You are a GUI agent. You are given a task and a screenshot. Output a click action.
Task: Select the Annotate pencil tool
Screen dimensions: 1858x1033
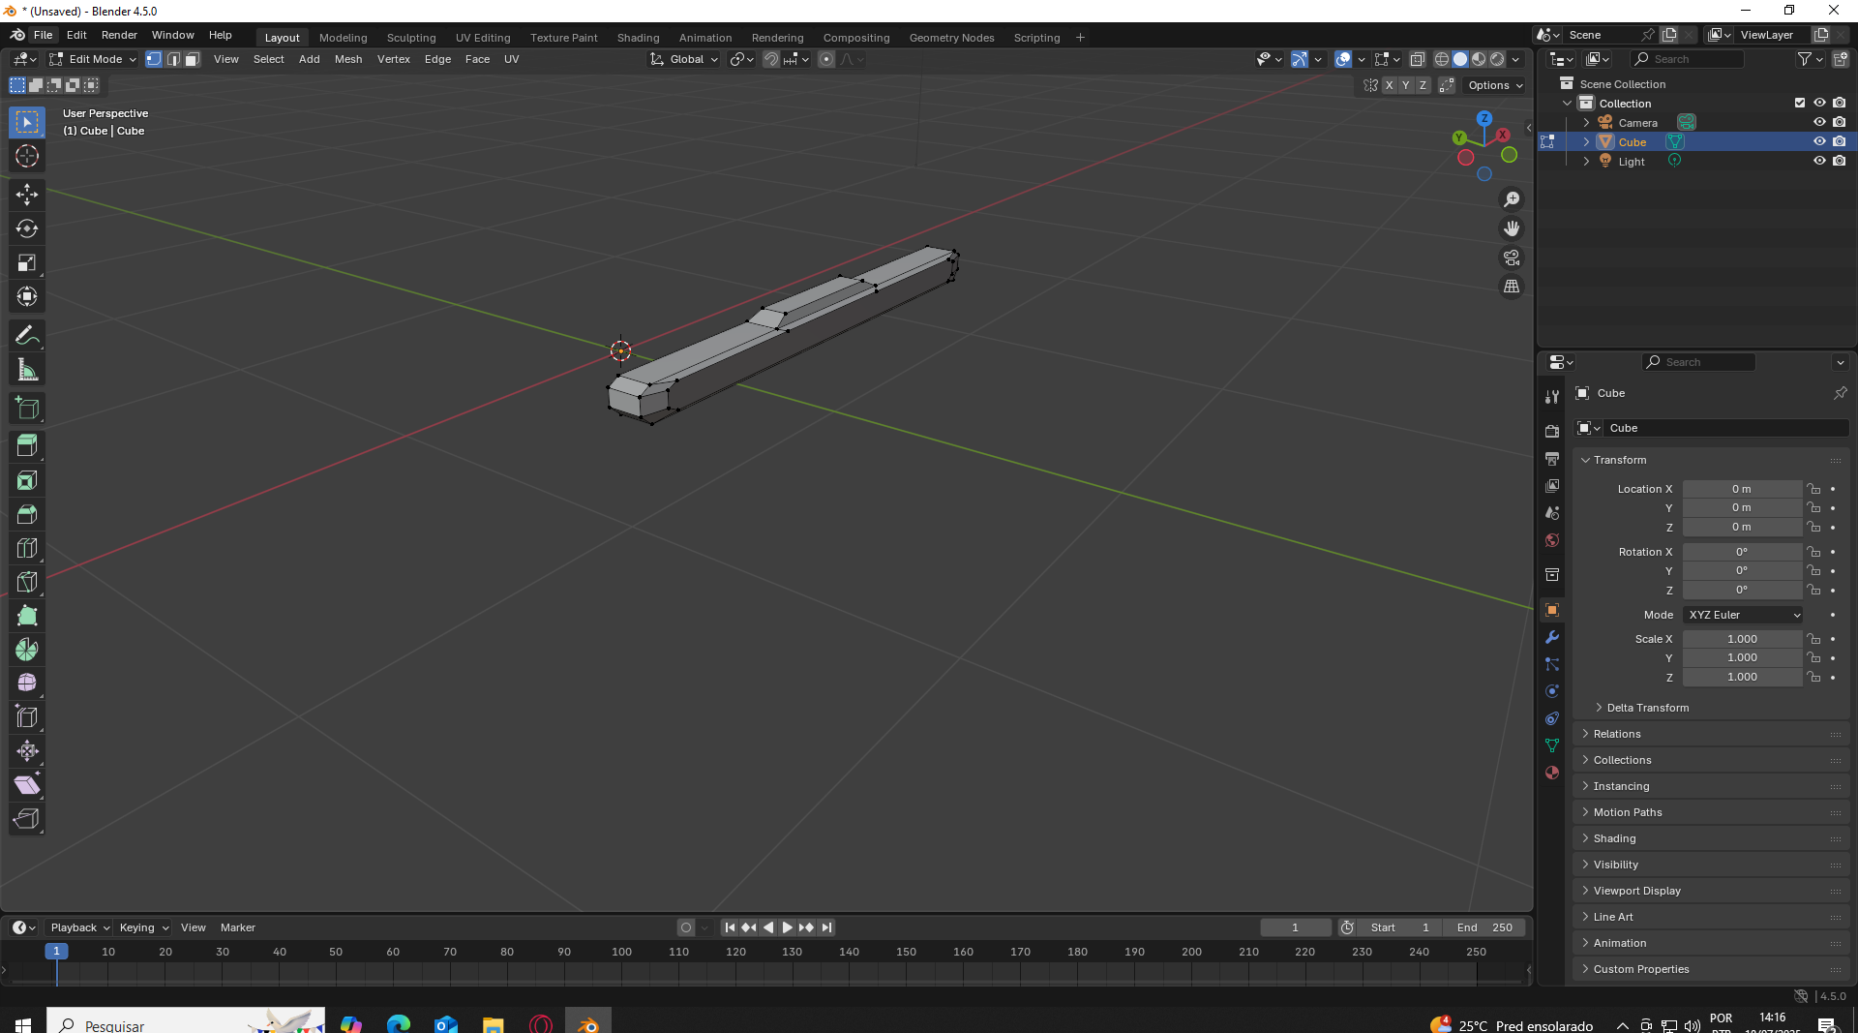(27, 336)
